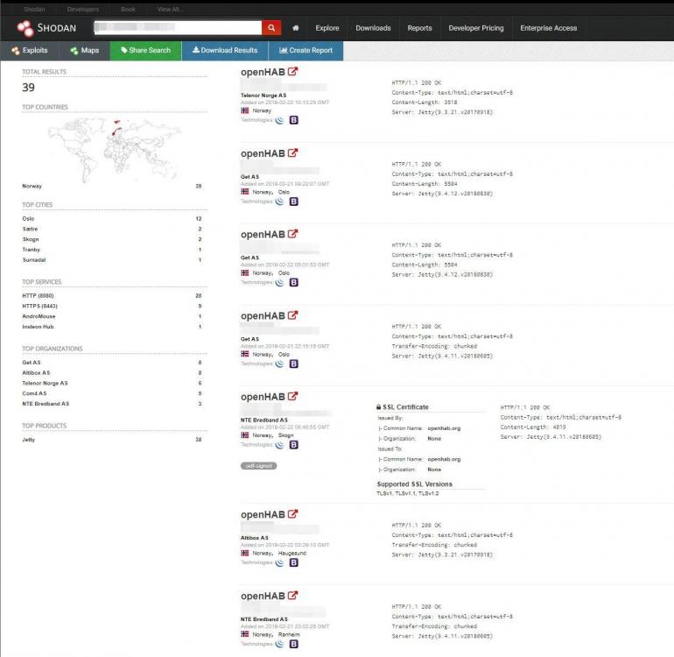Click View All in the top bar

pos(170,9)
